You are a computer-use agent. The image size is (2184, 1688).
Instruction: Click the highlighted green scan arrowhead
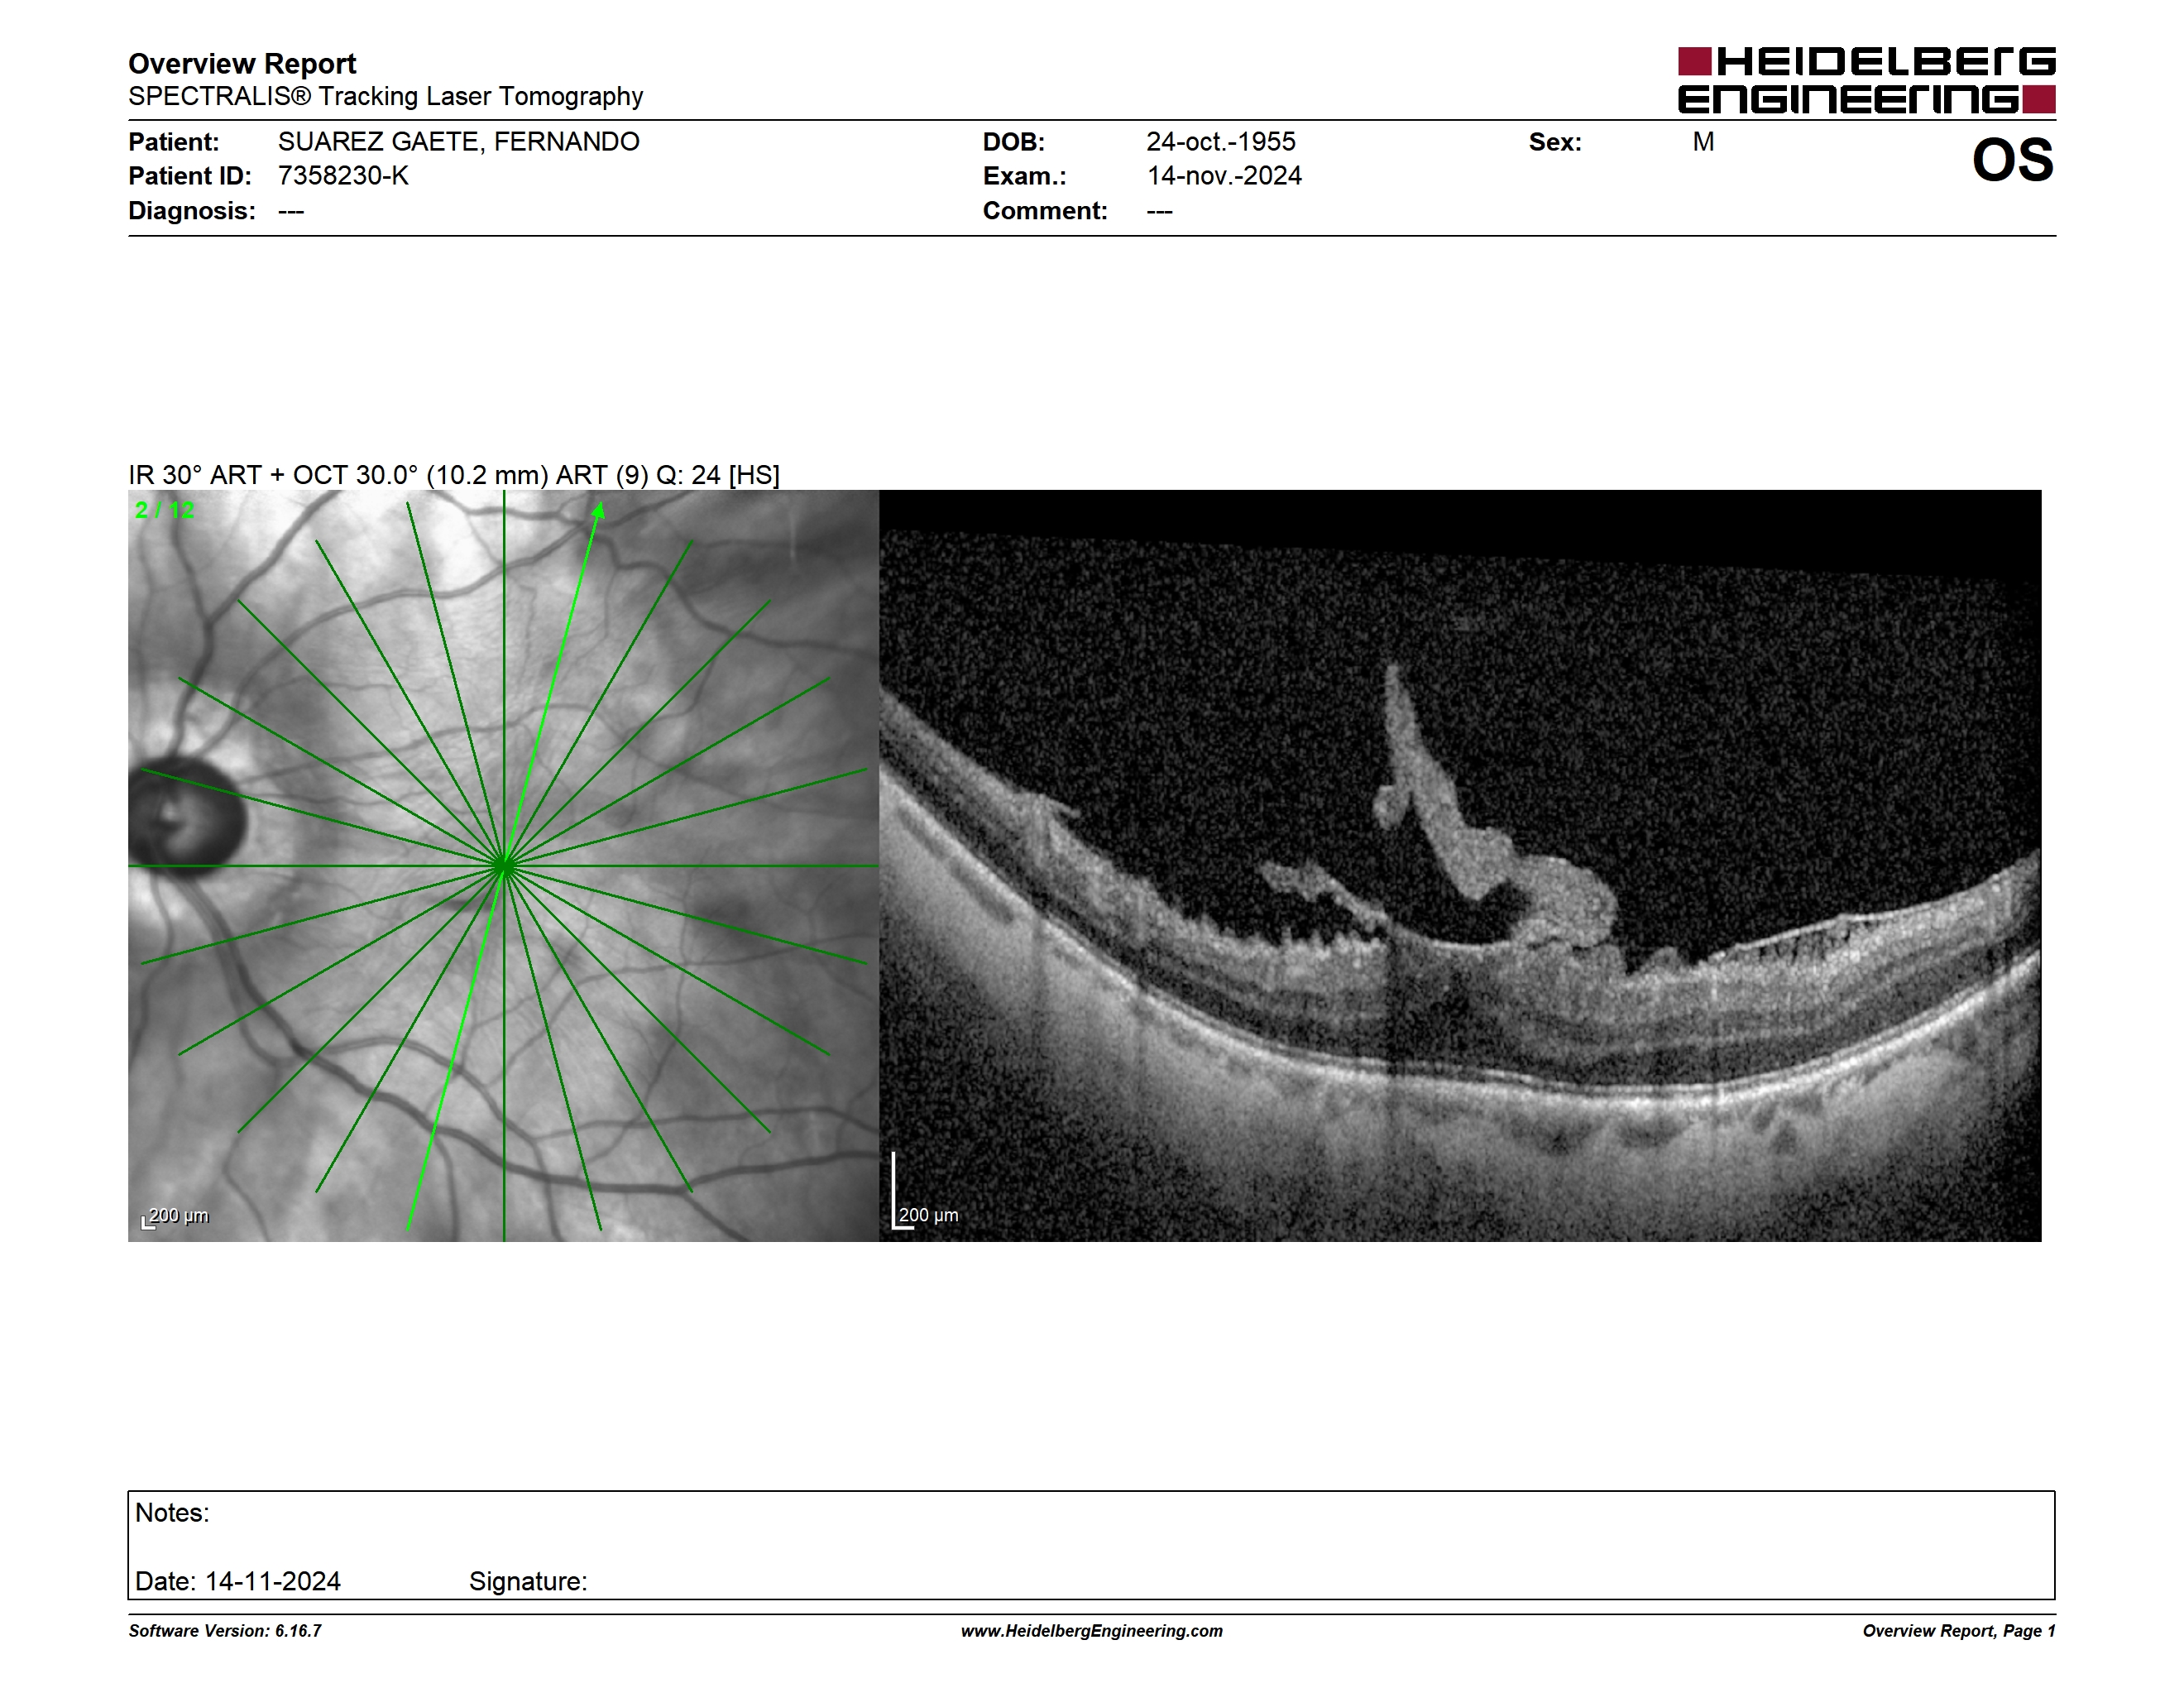(598, 511)
